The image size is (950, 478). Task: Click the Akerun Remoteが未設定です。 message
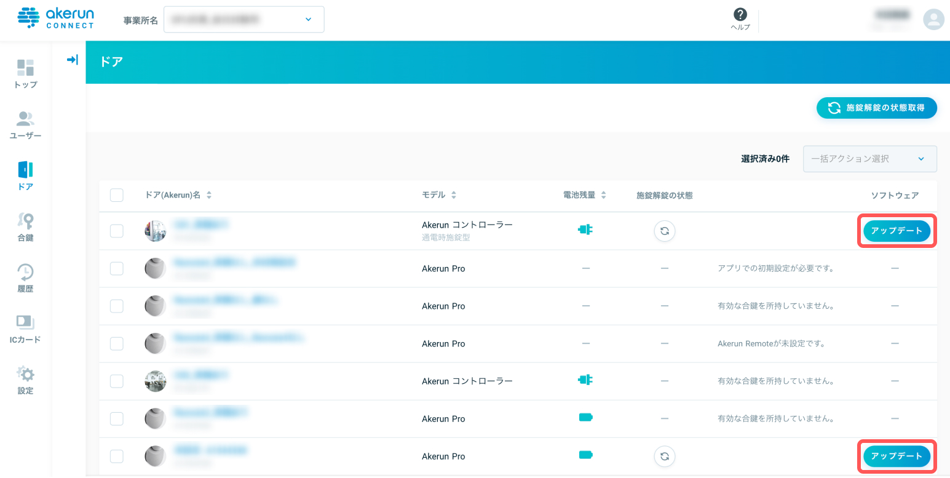tap(771, 343)
